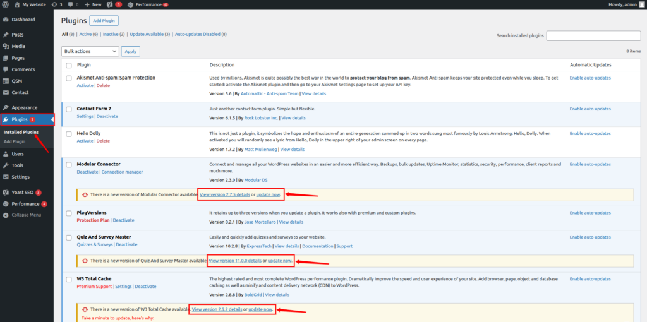
Task: Filter by Active plugins
Action: click(x=85, y=34)
